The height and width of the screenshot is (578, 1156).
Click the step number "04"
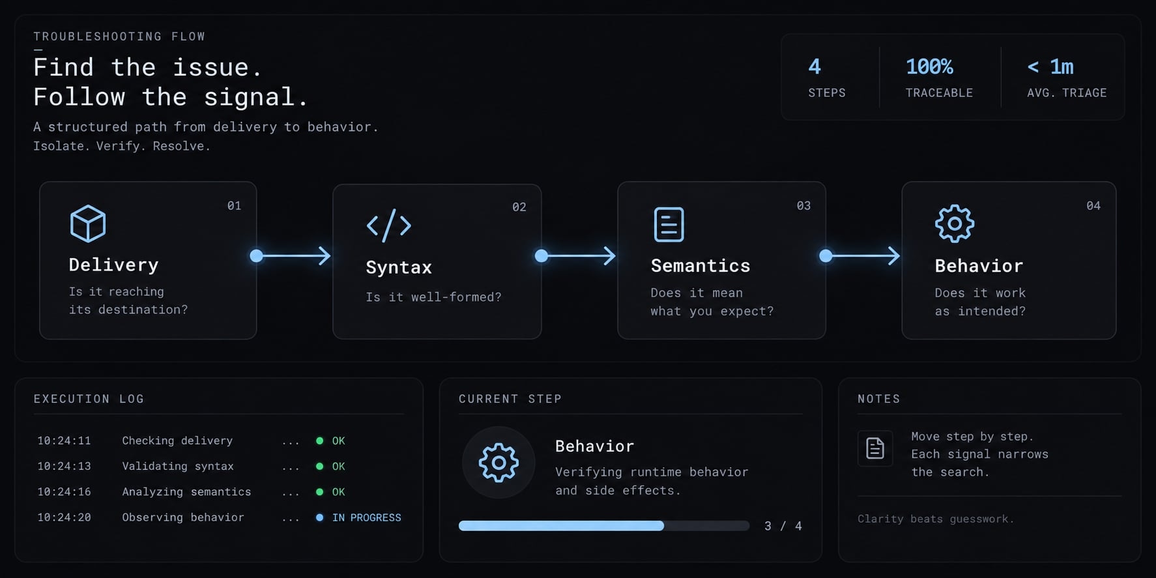[x=1093, y=206]
